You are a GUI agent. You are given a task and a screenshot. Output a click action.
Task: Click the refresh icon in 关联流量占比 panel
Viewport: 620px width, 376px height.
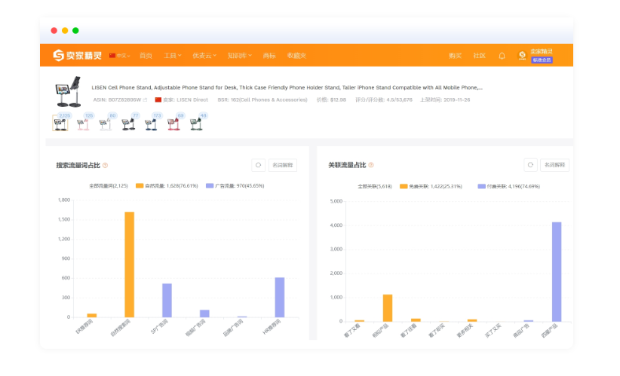click(530, 165)
